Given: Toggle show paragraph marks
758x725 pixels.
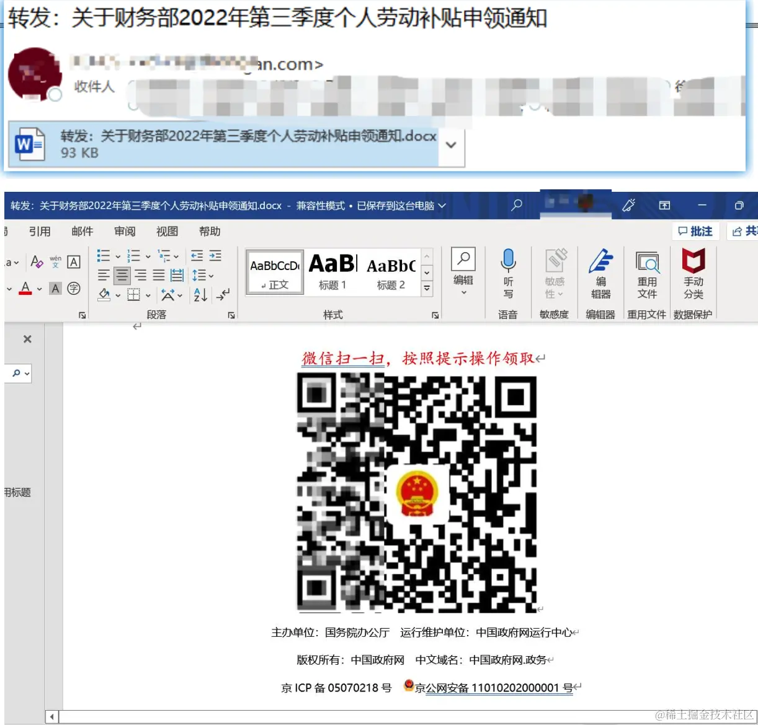Looking at the screenshot, I should 223,295.
